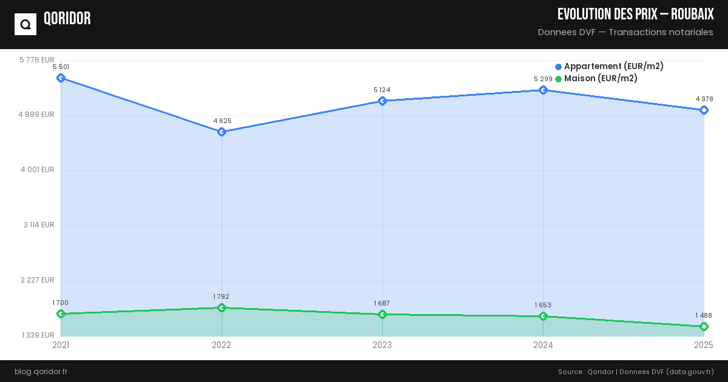Click the Evolution des prix — Roubaix title
The width and height of the screenshot is (728, 382).
click(x=635, y=15)
